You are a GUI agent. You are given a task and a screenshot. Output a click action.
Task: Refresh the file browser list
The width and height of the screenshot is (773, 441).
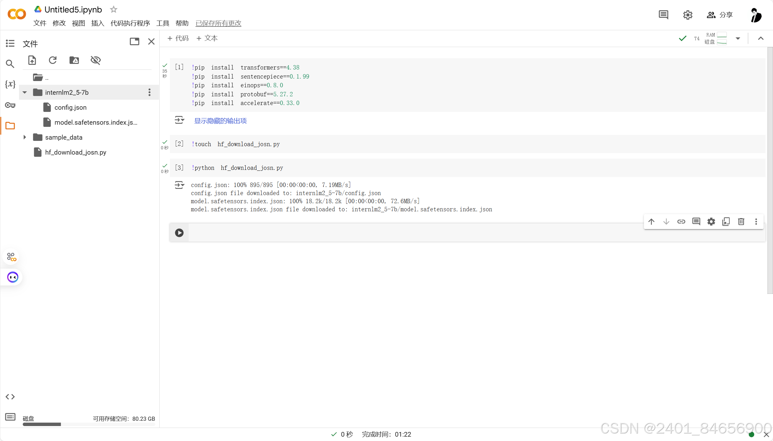point(53,60)
